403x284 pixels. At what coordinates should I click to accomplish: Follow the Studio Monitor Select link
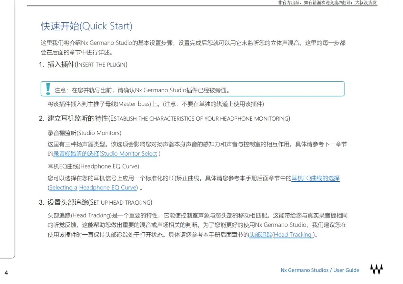[129, 154]
